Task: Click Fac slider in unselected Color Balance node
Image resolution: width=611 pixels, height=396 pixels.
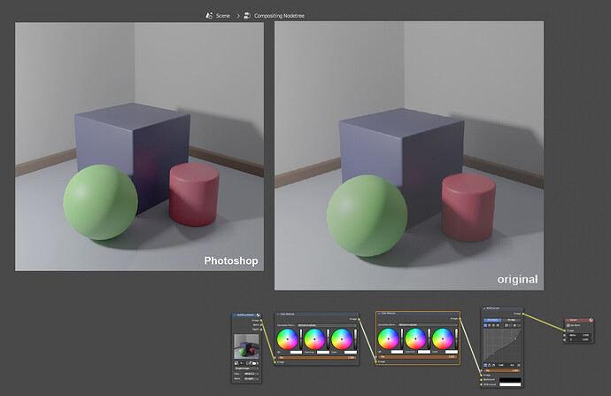Action: (317, 357)
